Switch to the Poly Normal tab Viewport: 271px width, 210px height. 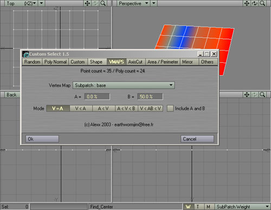[x=55, y=62]
